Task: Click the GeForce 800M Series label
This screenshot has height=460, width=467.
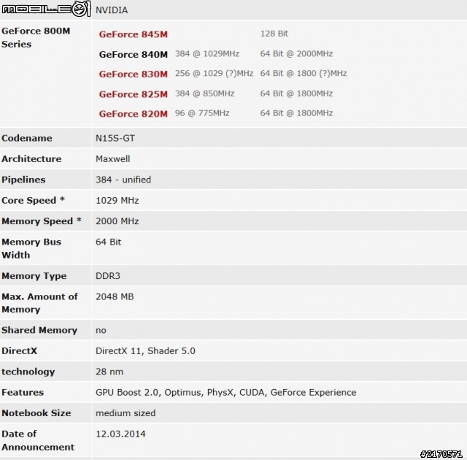Action: click(36, 37)
